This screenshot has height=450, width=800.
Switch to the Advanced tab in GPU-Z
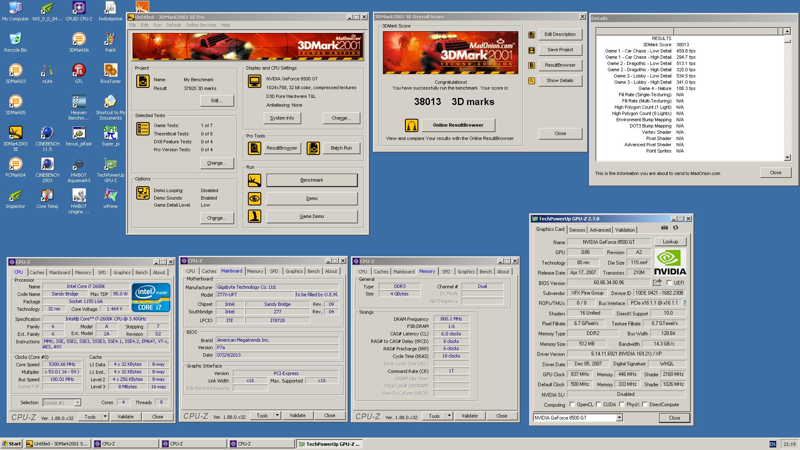pos(600,230)
